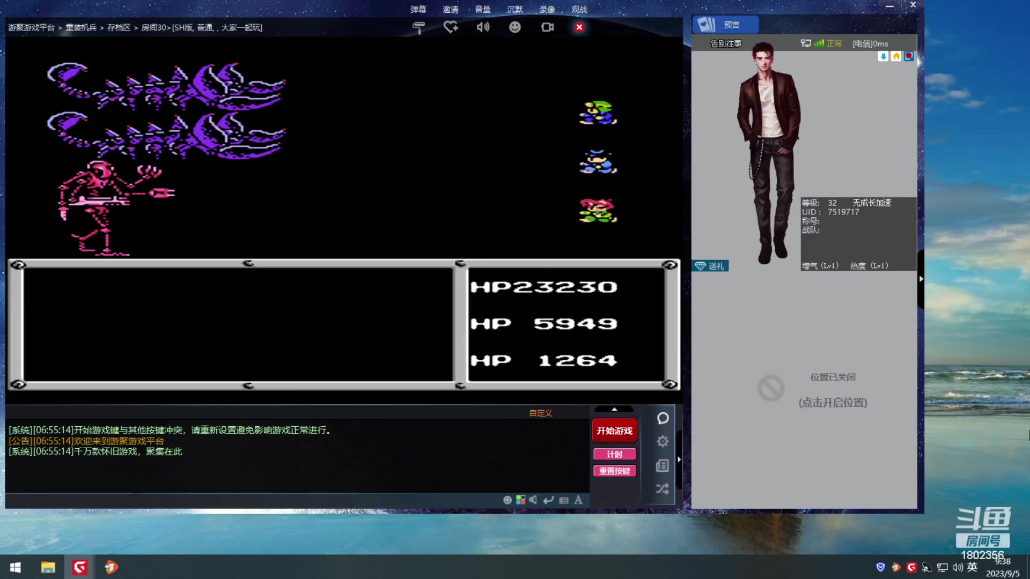
Task: Open the Windows Start menu
Action: click(16, 567)
